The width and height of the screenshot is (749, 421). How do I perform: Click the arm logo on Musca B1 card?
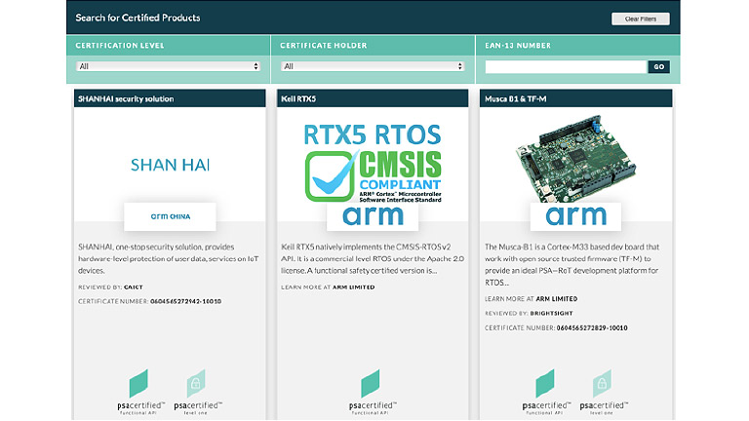pos(575,216)
